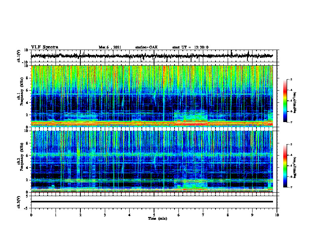Click time axis tick label "5"
Screen dimensions: 312x241
[x=154, y=215]
